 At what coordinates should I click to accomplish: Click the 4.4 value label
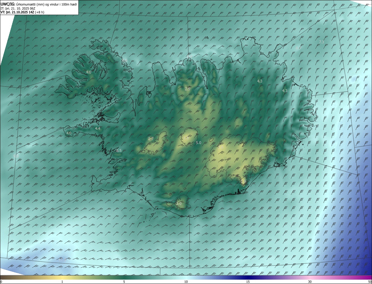click(98, 128)
